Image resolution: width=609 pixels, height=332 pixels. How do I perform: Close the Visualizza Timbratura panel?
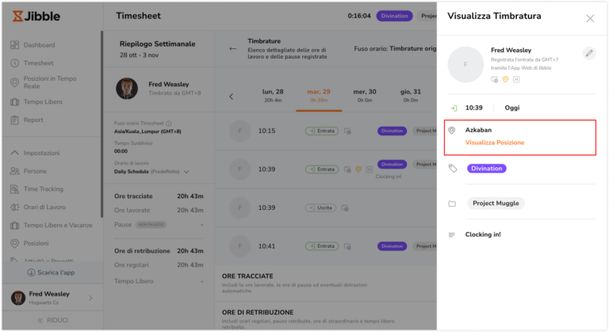point(590,18)
